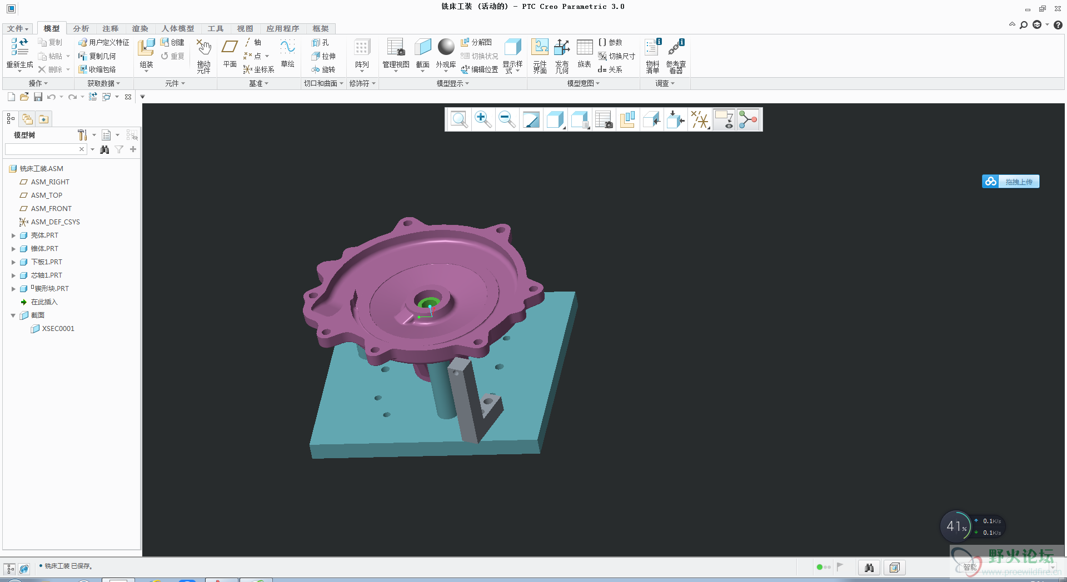Open the Appearance Gallery (外观库) sphere
Image resolution: width=1067 pixels, height=582 pixels.
click(x=446, y=47)
